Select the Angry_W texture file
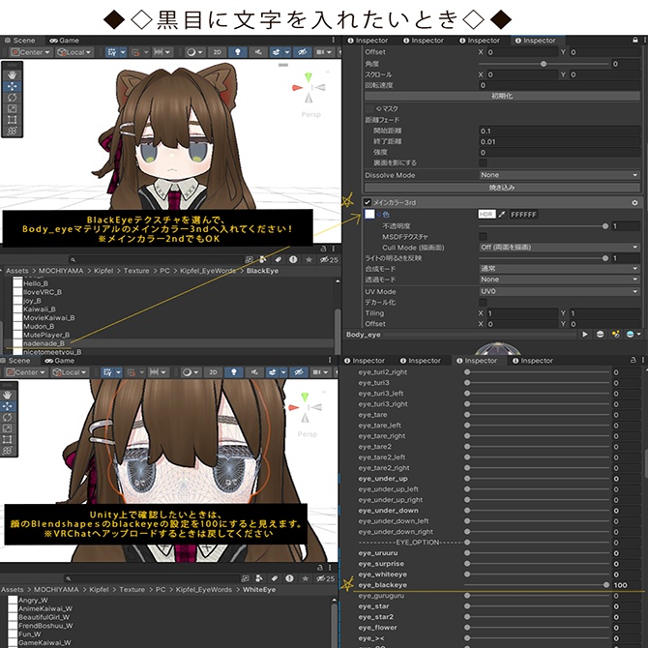The width and height of the screenshot is (648, 648). [33, 600]
